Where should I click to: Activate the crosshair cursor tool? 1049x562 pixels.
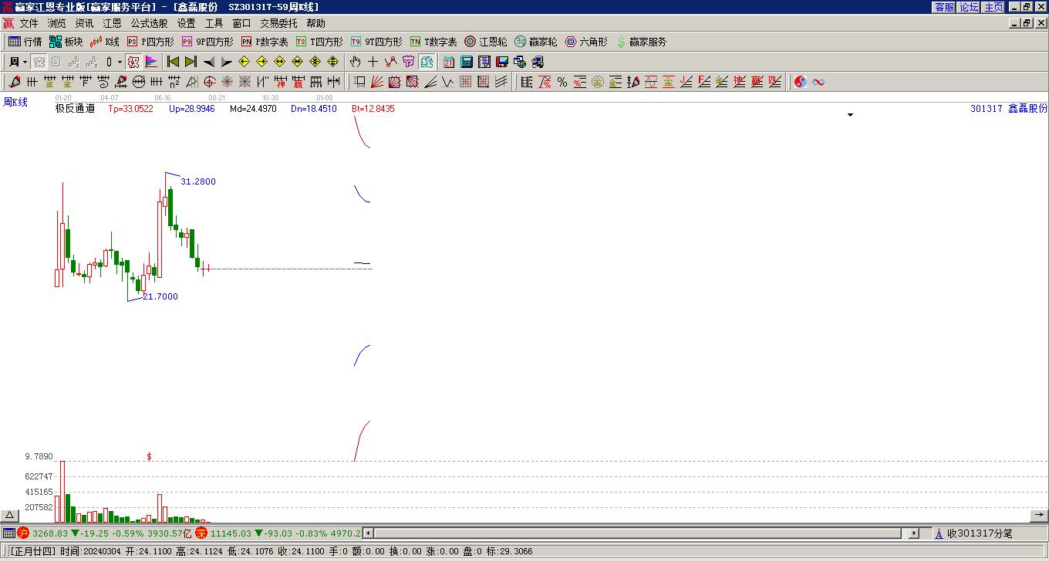(x=373, y=62)
